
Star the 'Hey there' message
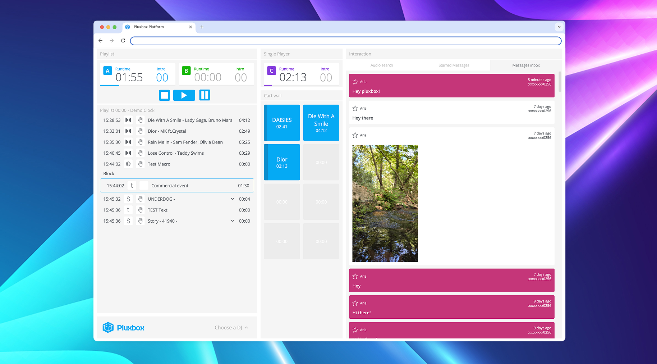355,109
